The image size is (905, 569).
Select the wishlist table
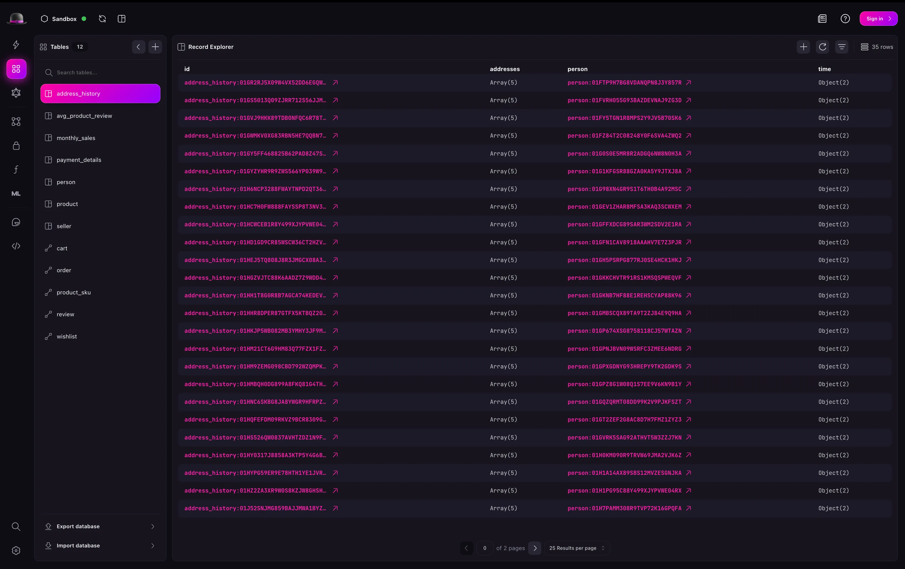tap(67, 336)
